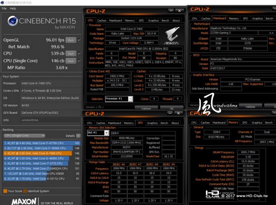Close the SPD CPU-Z window
This screenshot has width=276, height=205.
[x=178, y=113]
